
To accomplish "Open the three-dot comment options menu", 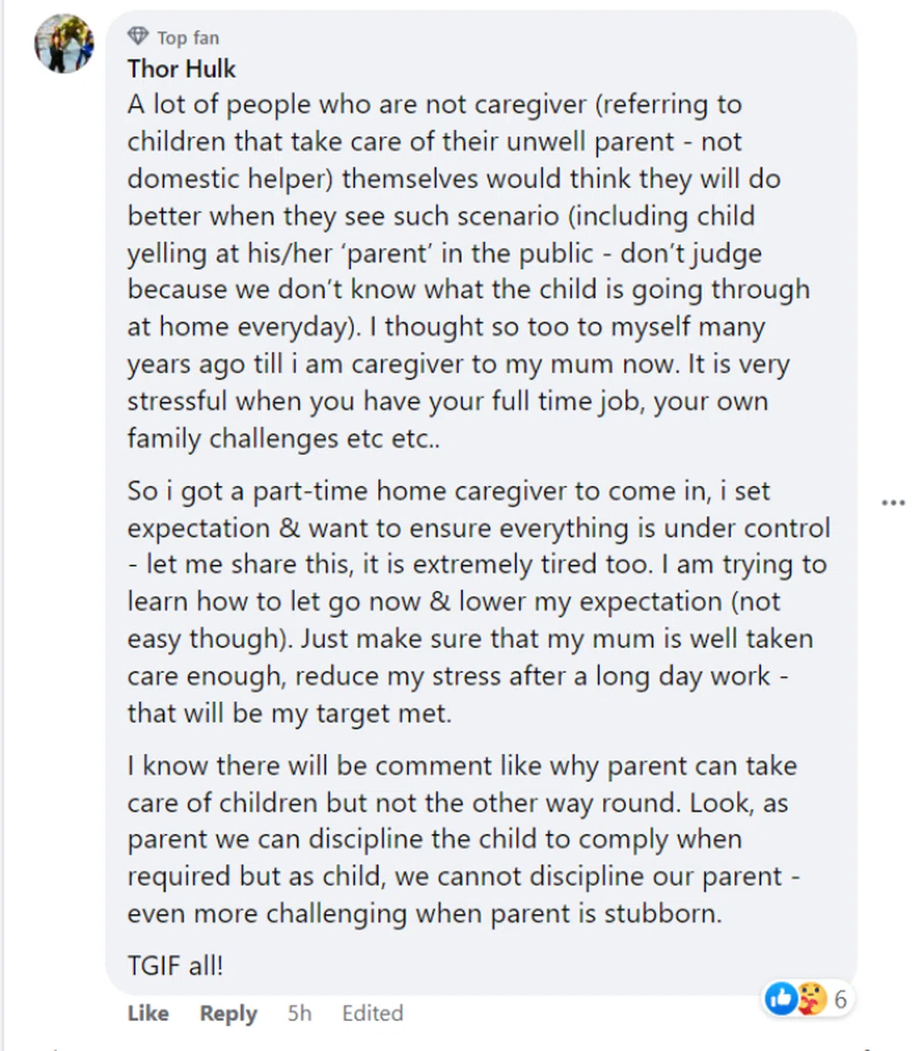I will point(892,503).
